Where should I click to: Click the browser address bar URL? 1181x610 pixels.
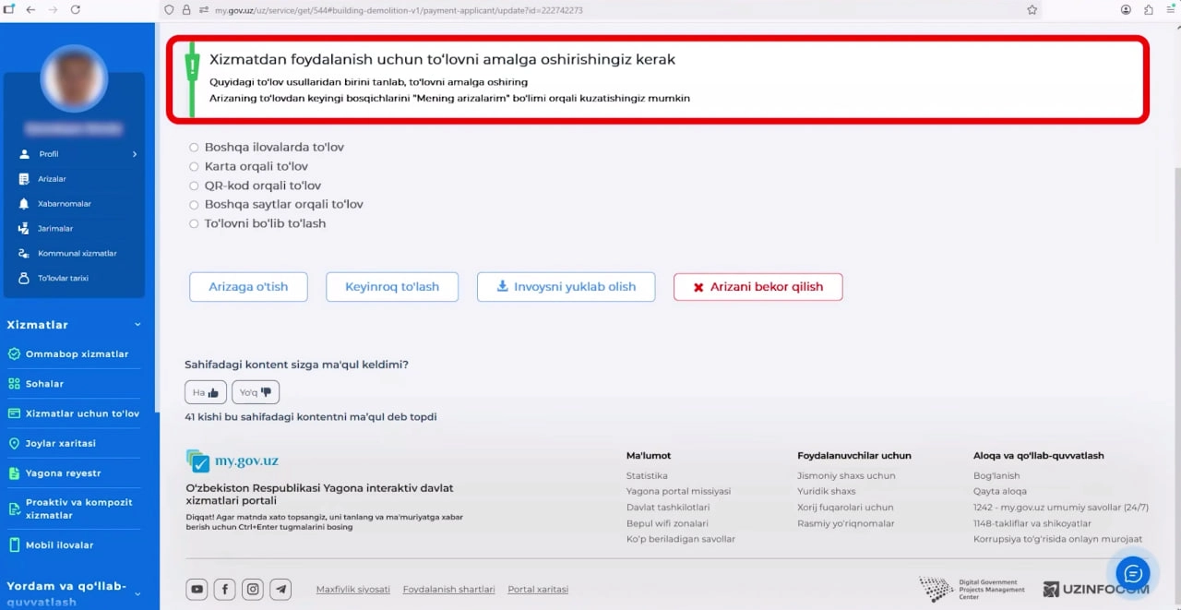tap(397, 10)
